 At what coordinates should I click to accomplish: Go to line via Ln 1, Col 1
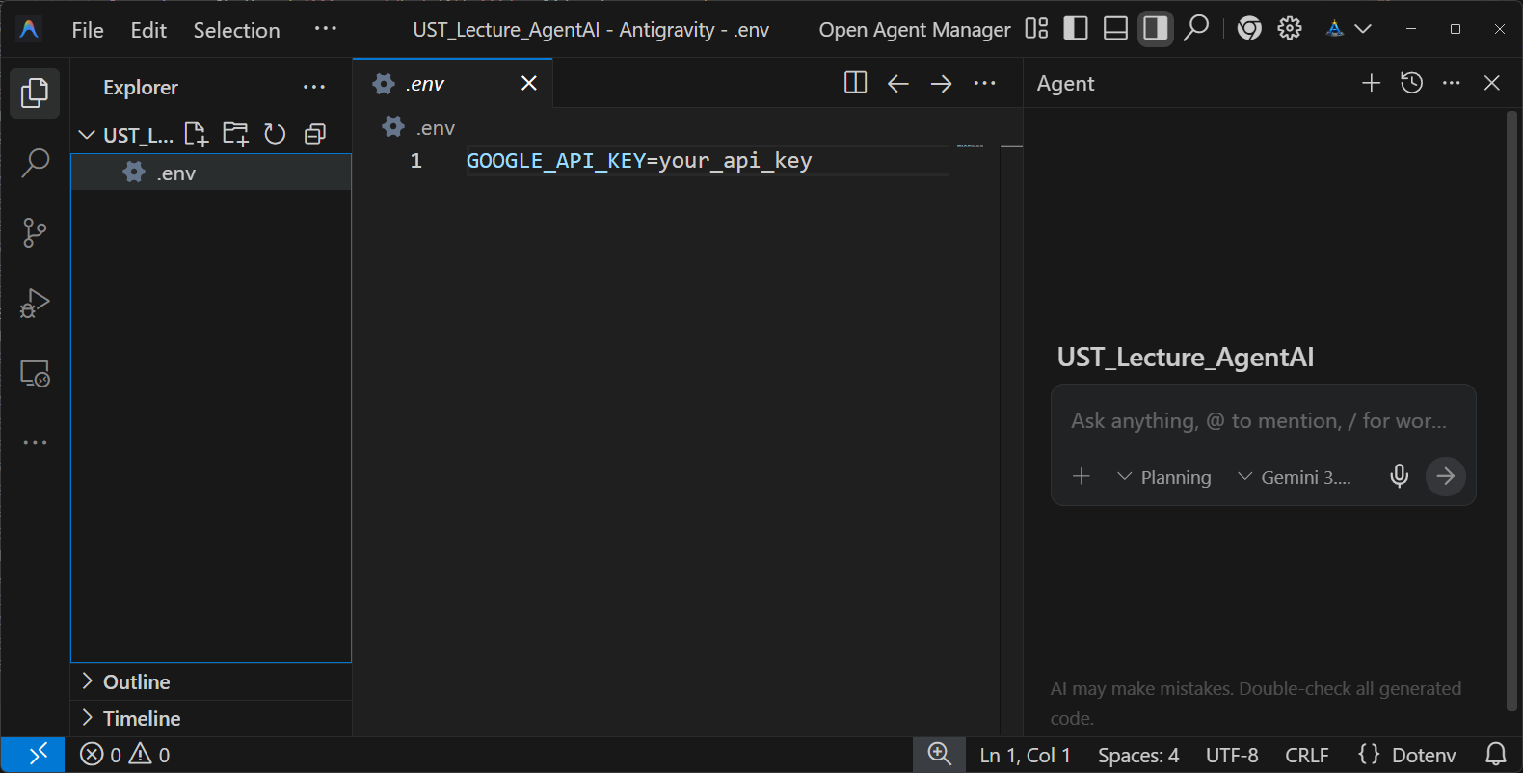1025,755
